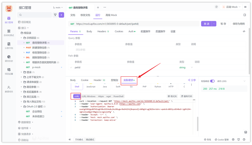This screenshot has height=145, width=252.
Task: Collapse sidebar with double-chevron icon
Action: coord(70,139)
